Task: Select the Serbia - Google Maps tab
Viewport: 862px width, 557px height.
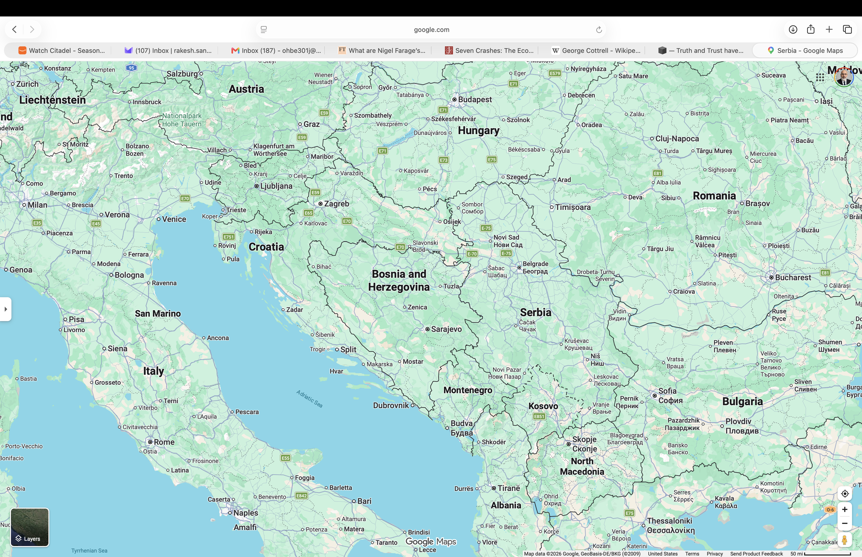Action: coord(805,51)
